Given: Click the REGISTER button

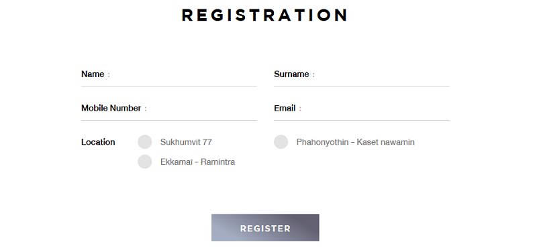Looking at the screenshot, I should click(265, 228).
